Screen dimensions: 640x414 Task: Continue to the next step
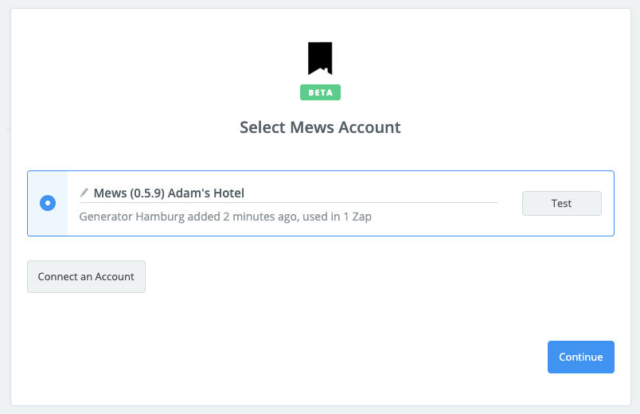[581, 357]
